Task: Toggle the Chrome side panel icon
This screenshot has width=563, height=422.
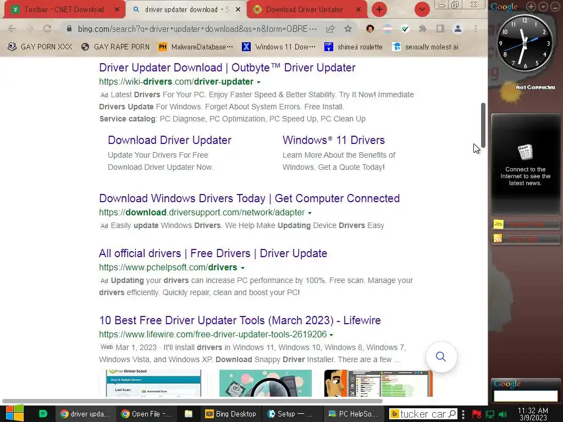Action: pyautogui.click(x=440, y=29)
